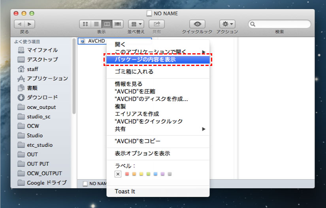This screenshot has width=326, height=208.
Task: Open the OUT PUT folder
Action: 33,164
